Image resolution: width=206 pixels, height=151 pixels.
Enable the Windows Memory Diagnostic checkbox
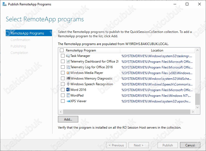pyautogui.click(x=63, y=78)
